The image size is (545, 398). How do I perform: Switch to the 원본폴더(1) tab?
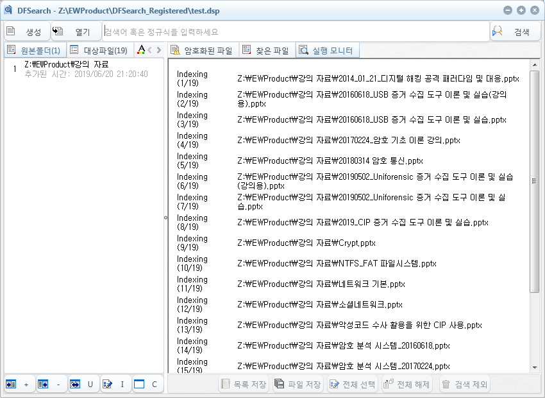35,51
